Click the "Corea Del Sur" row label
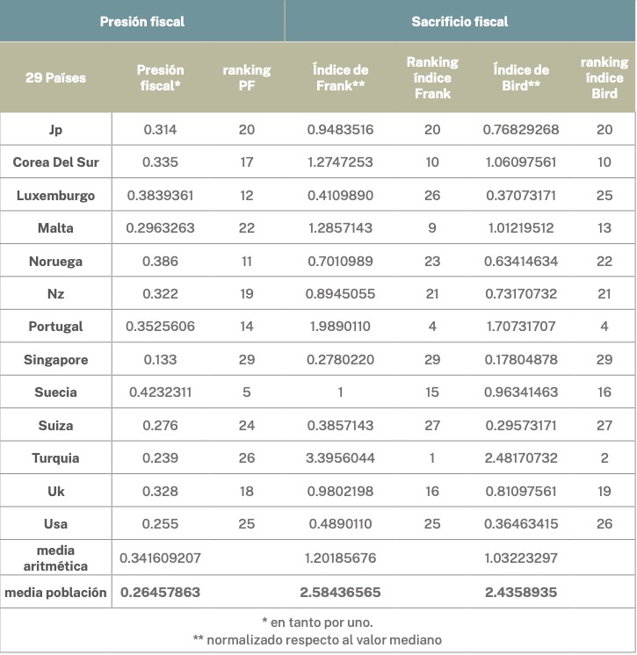 point(55,162)
